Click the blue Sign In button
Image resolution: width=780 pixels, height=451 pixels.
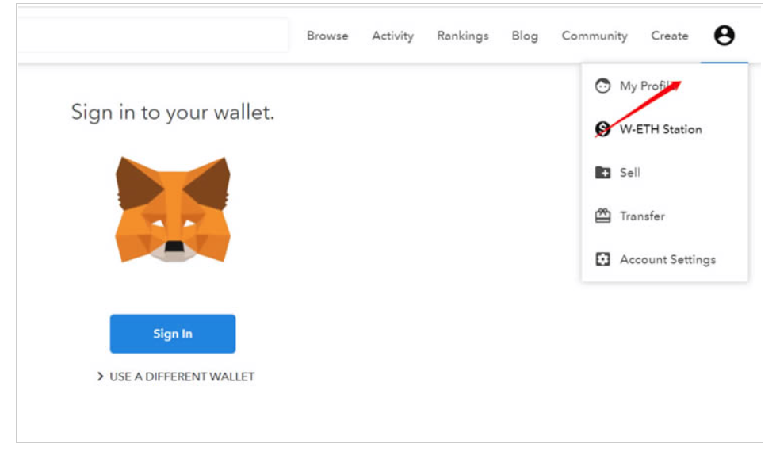[x=173, y=334]
